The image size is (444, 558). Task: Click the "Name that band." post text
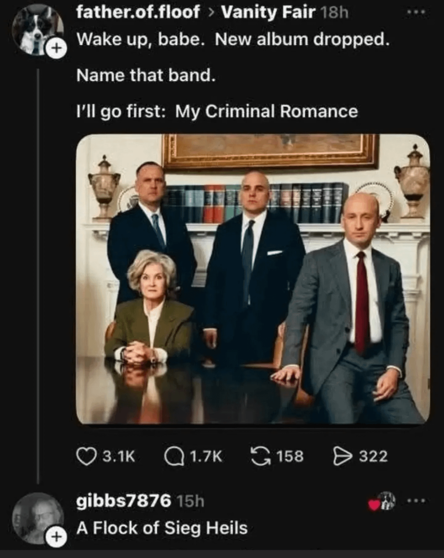(x=146, y=75)
